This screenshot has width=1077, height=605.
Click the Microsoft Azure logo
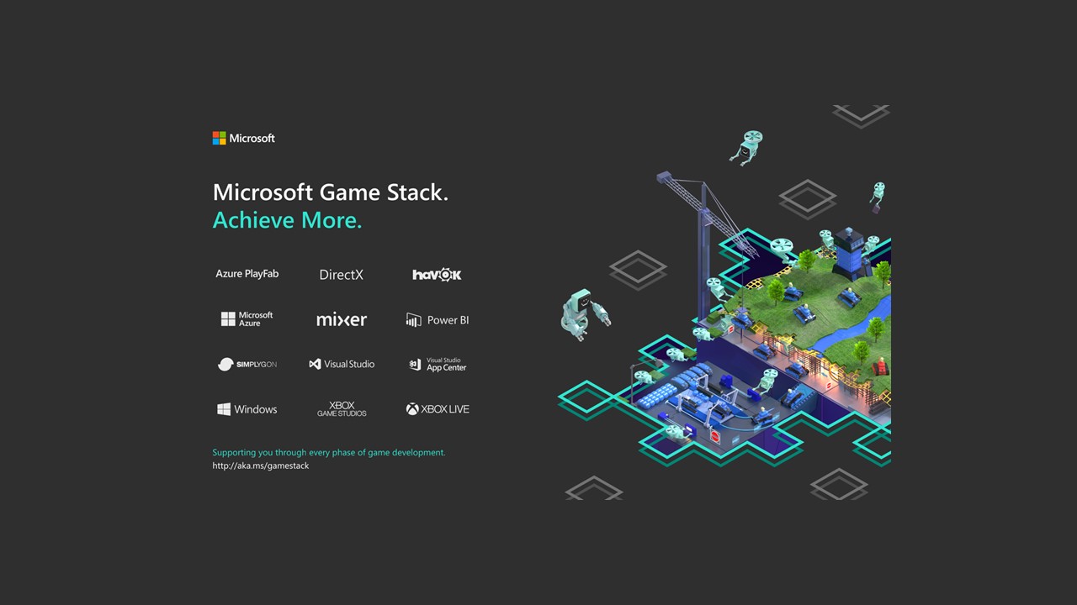coord(247,319)
